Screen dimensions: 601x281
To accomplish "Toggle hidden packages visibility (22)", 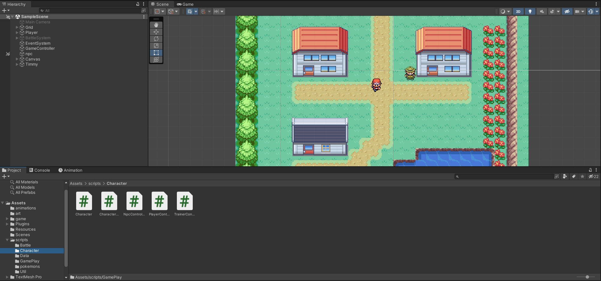I will [594, 176].
